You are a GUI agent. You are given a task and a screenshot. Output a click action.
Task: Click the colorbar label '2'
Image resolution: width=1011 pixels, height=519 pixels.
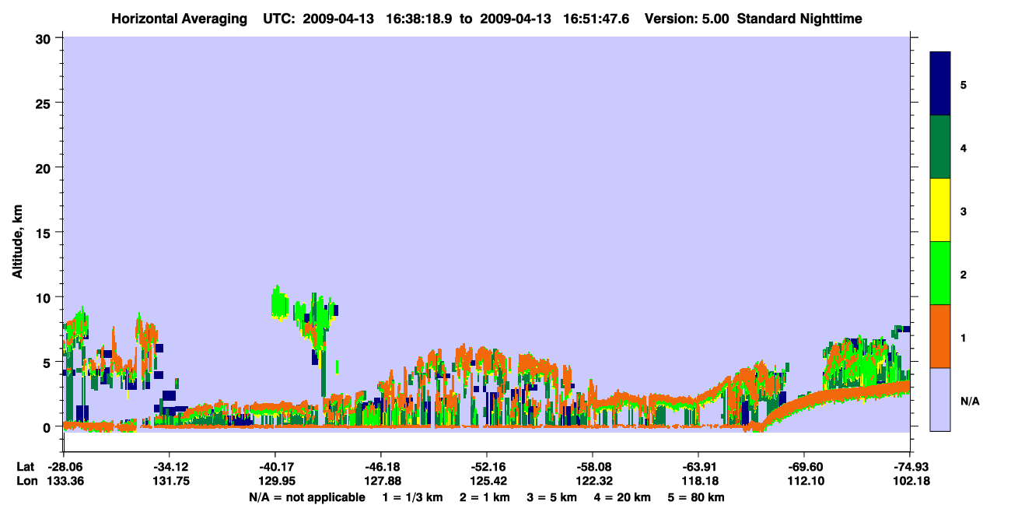[964, 274]
